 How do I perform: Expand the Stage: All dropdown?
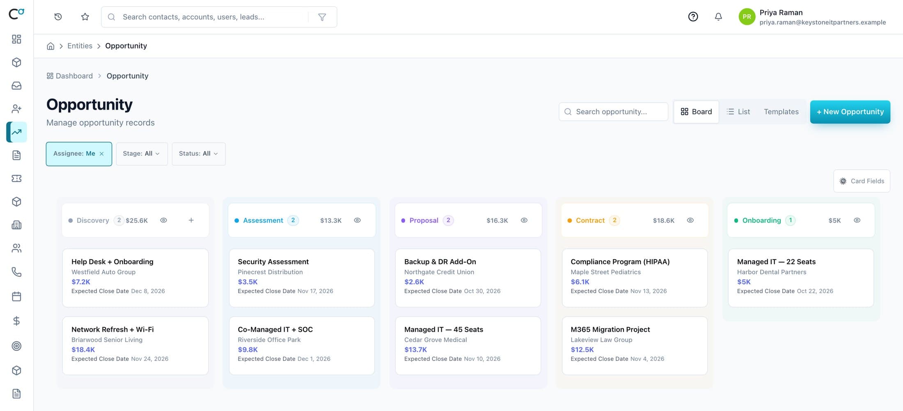142,154
